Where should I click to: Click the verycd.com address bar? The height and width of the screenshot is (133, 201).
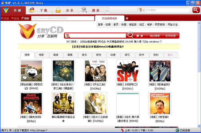click(63, 18)
